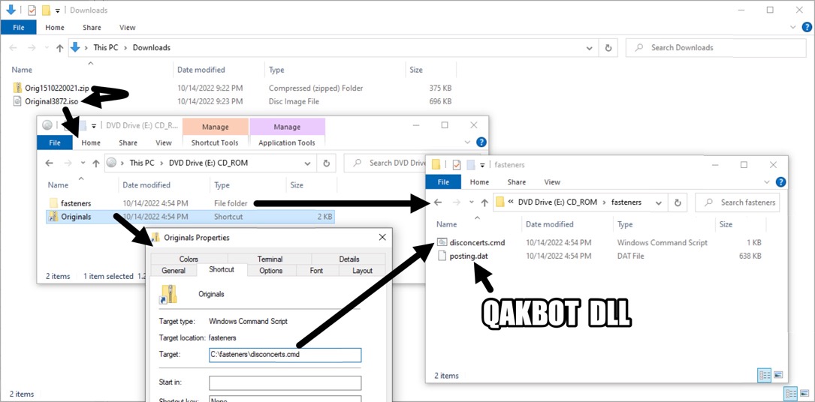815x402 pixels.
Task: Switch to Home tab in Downloads window
Action: (x=55, y=28)
